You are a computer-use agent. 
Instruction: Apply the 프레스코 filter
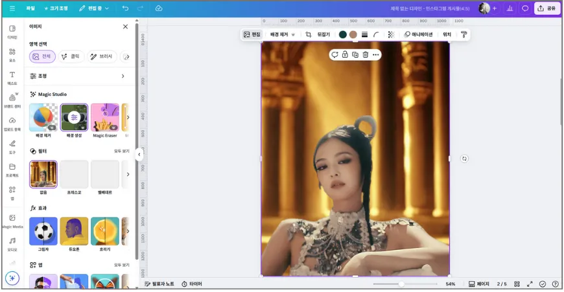[x=74, y=174]
